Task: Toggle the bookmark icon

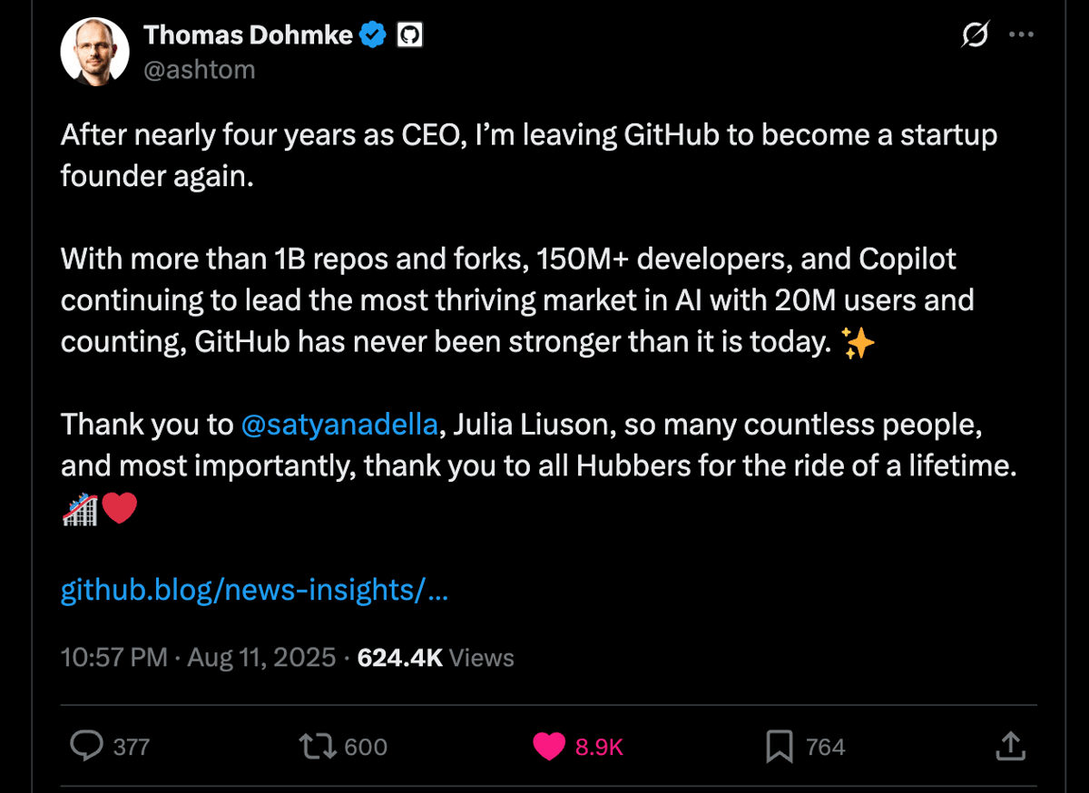Action: coord(779,746)
